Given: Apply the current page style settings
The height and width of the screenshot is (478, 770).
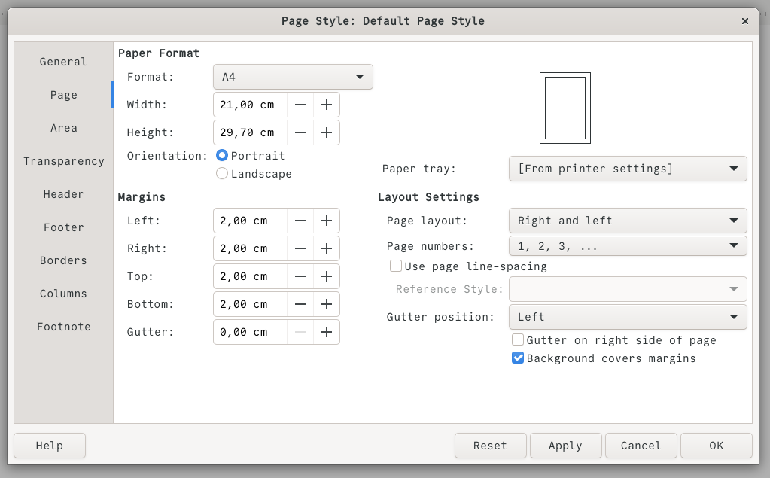Looking at the screenshot, I should tap(565, 445).
